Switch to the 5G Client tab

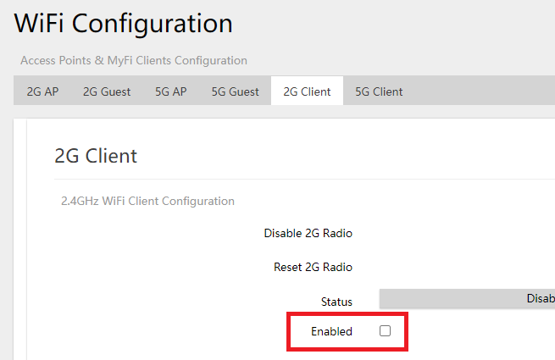(379, 91)
